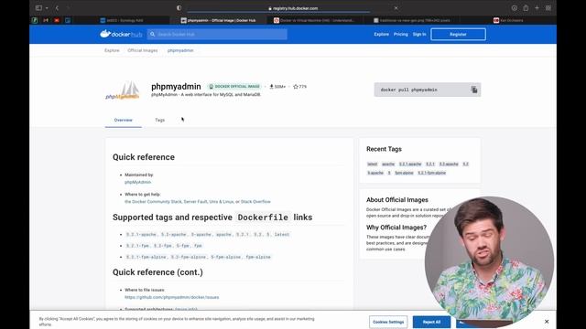Open the blue pinned tab
This screenshot has height=329, width=586.
(68, 20)
